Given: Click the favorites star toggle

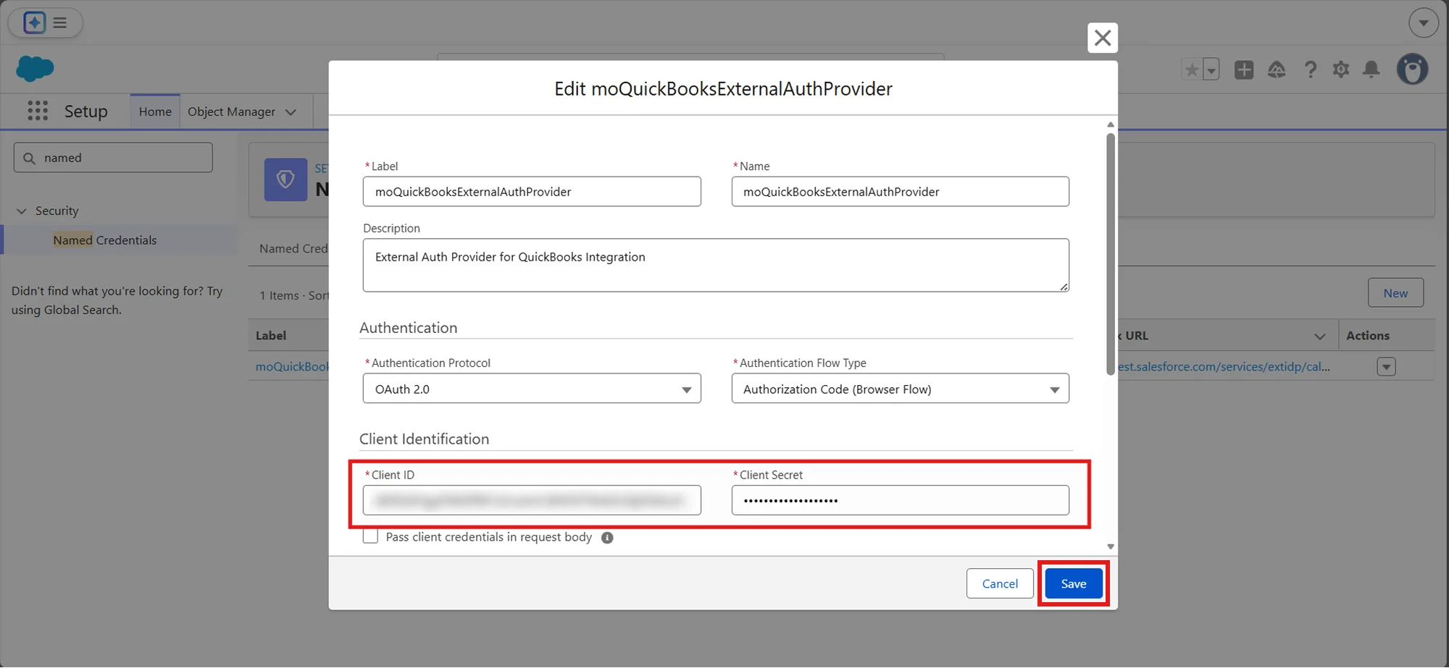Looking at the screenshot, I should pos(1191,69).
